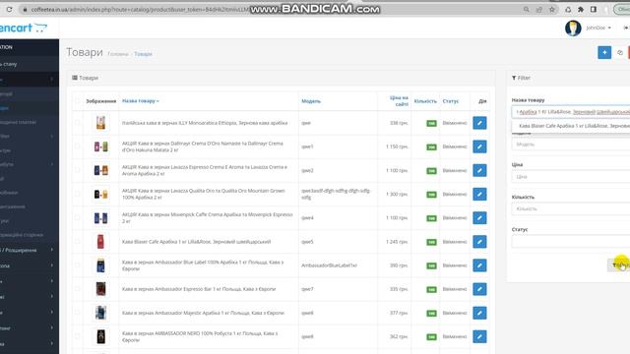630x354 pixels.
Task: Open the Товари breadcrumb link
Action: tap(143, 54)
